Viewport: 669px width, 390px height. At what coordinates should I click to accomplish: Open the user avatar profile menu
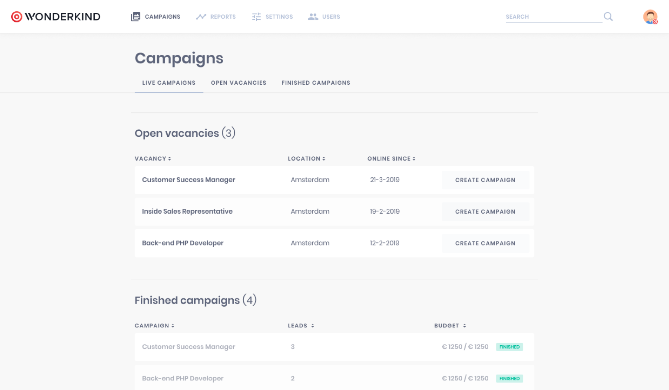coord(650,17)
